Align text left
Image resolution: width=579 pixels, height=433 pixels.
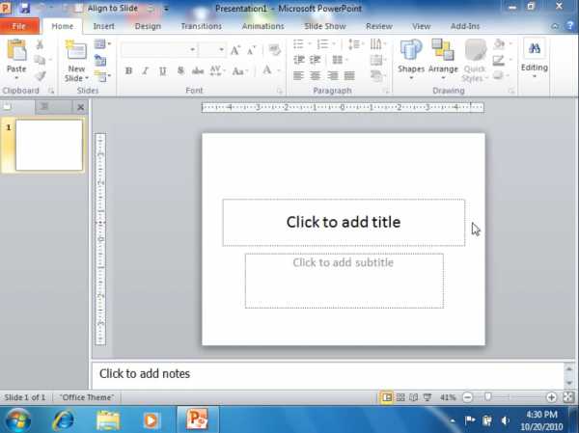click(x=298, y=75)
